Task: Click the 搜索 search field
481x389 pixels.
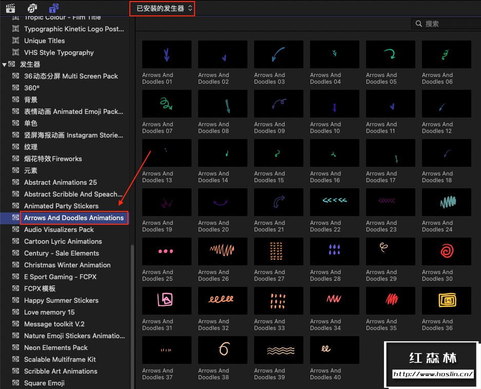Action: (446, 24)
